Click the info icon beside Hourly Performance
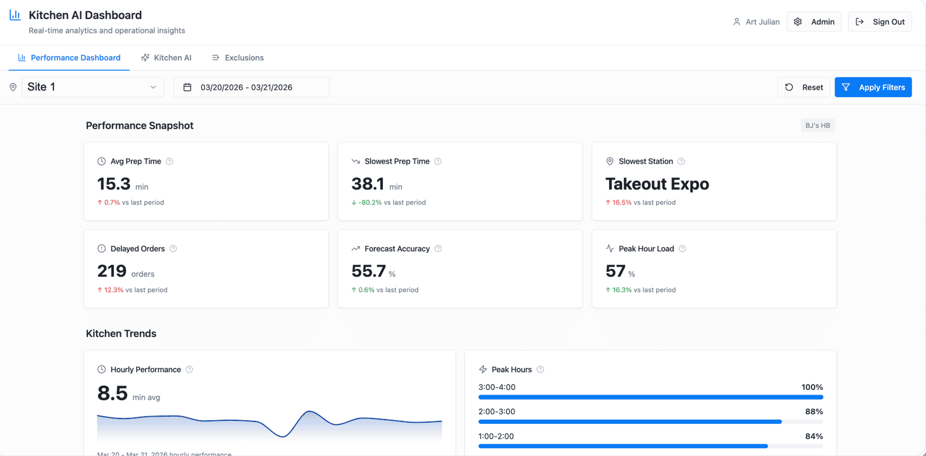Image resolution: width=926 pixels, height=456 pixels. point(189,370)
